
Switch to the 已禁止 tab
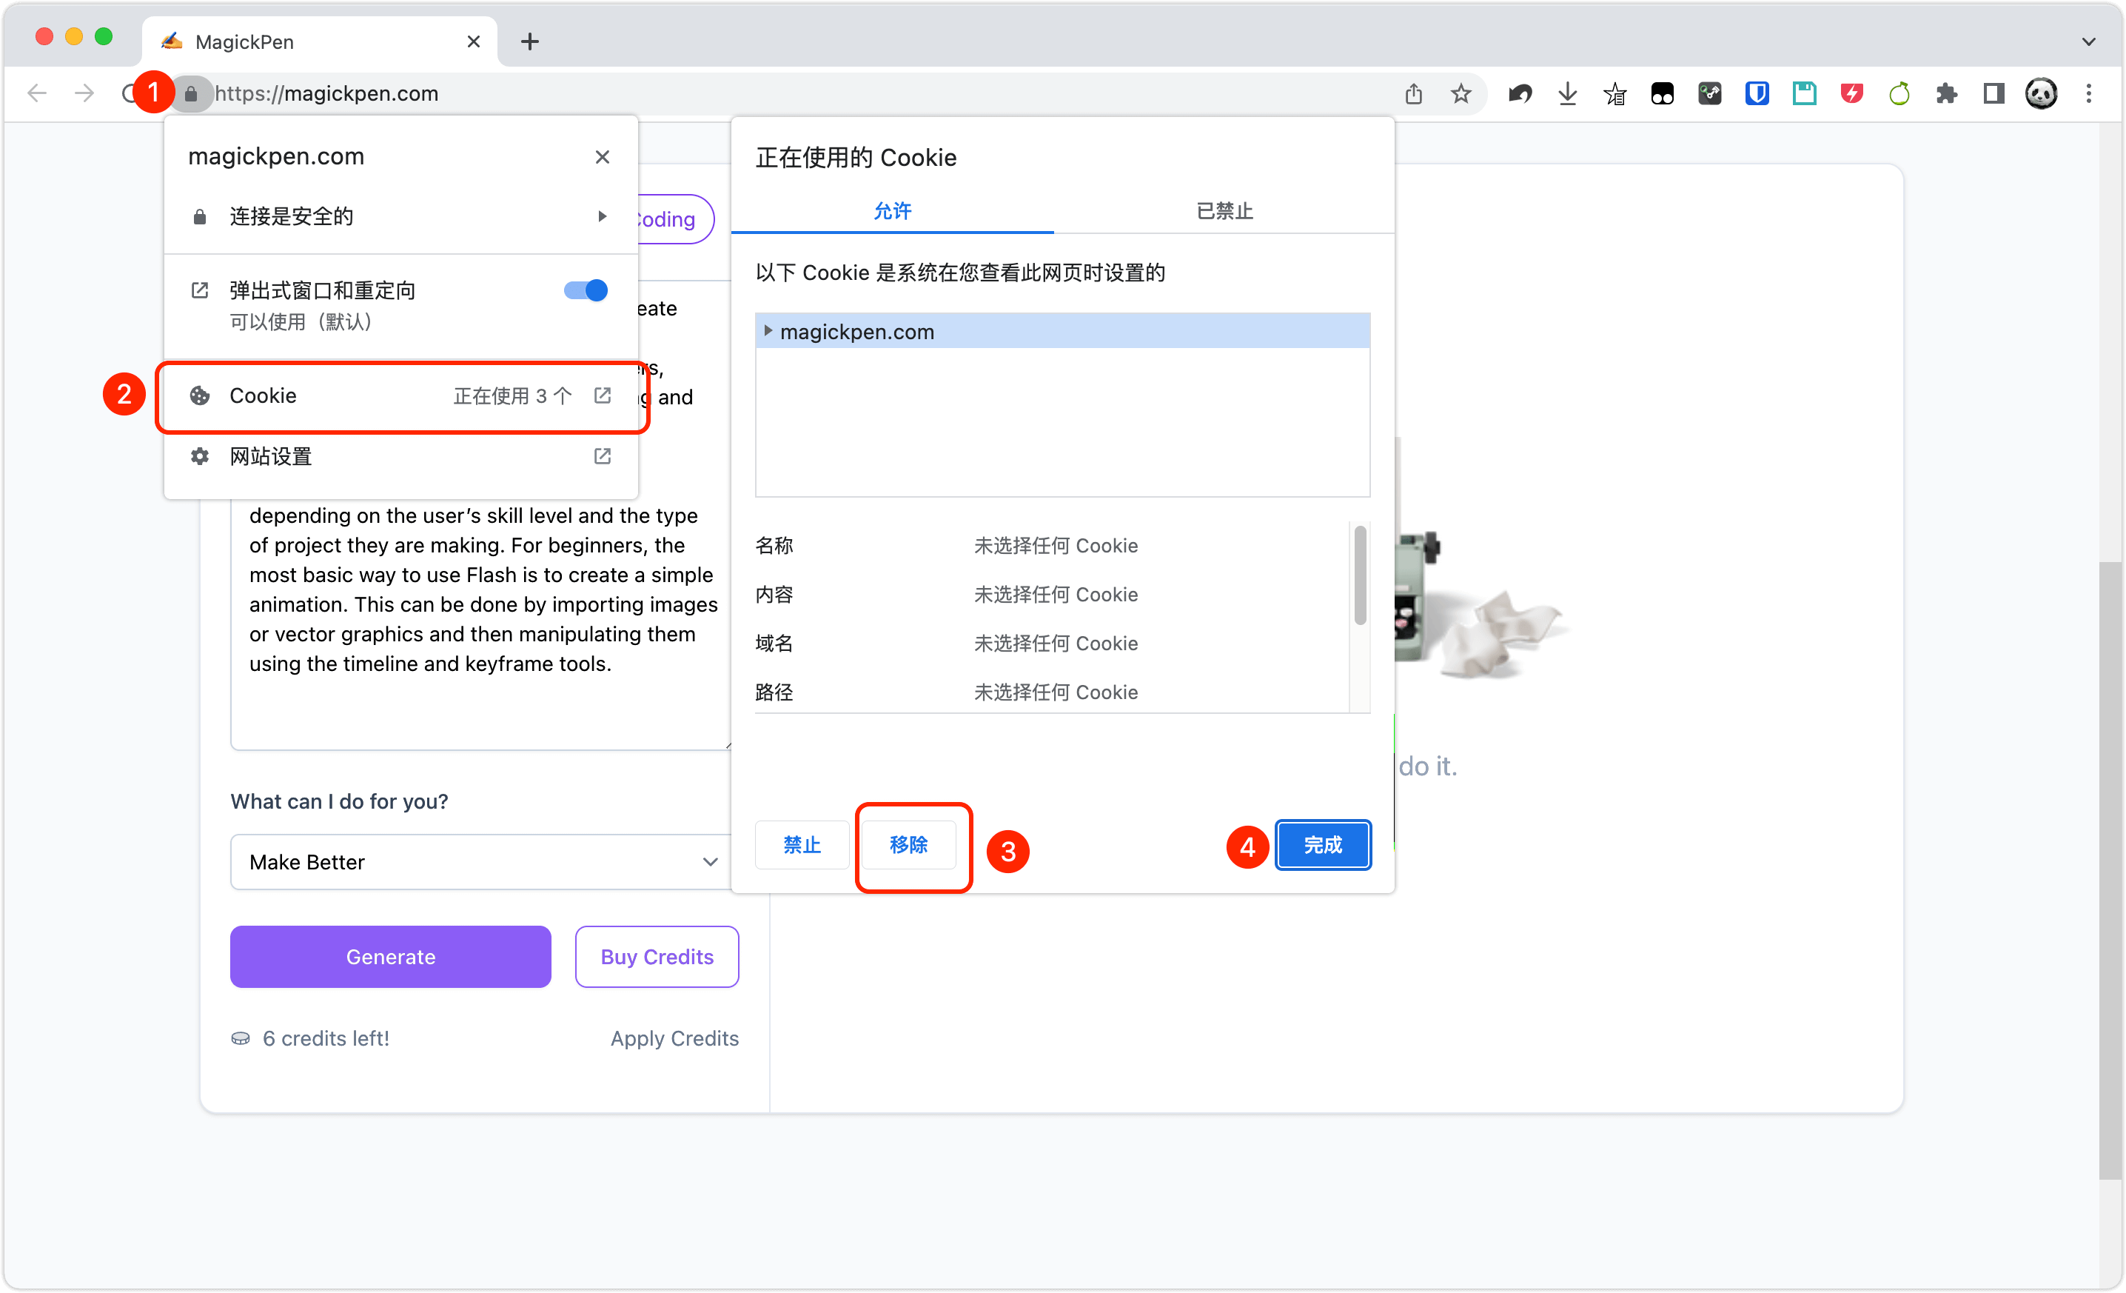tap(1224, 210)
